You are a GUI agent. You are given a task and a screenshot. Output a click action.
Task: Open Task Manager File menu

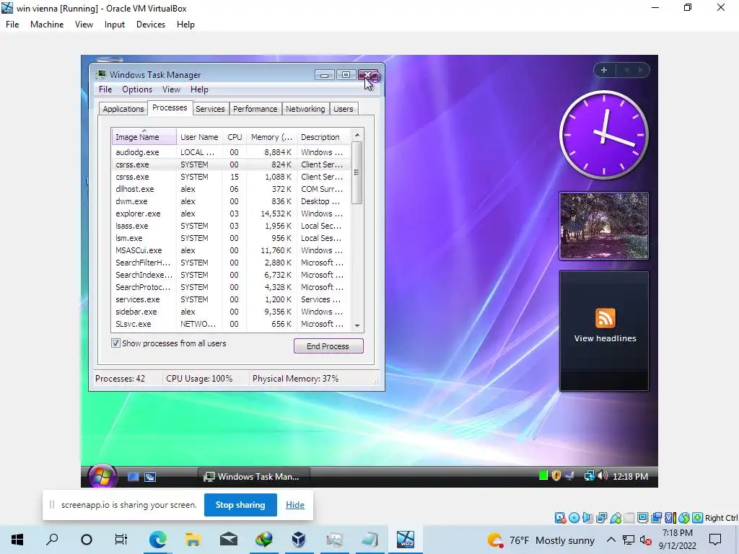pyautogui.click(x=105, y=89)
